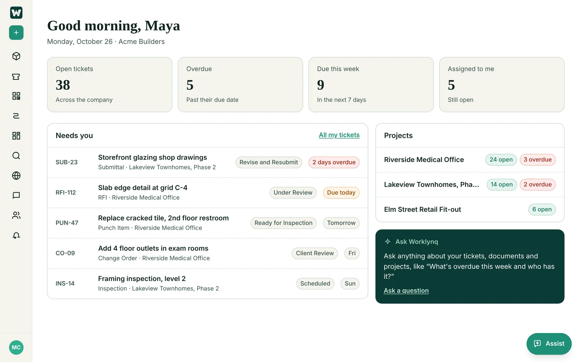Open the Elm Street Retail Fit-out project
The height and width of the screenshot is (362, 579).
click(470, 210)
